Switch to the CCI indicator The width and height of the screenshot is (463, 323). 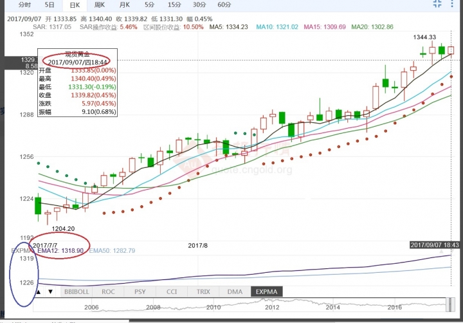172,292
